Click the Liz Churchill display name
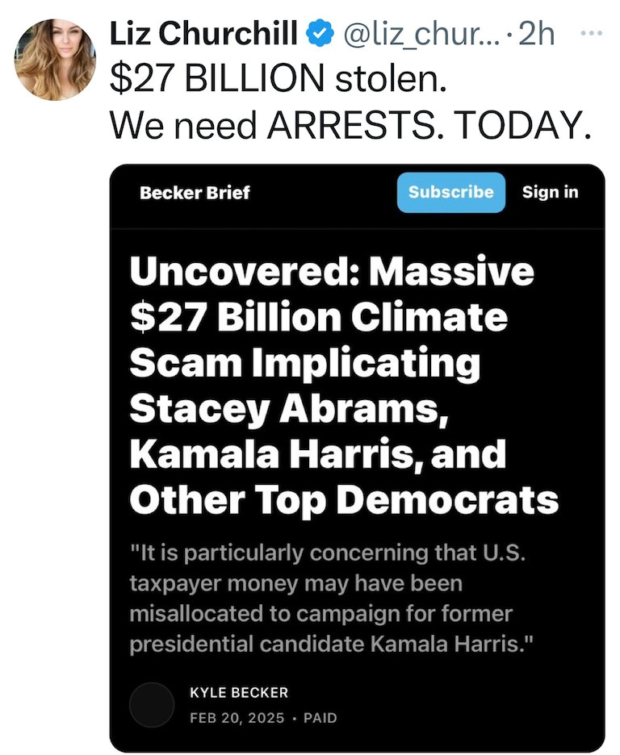The height and width of the screenshot is (755, 620). click(x=207, y=34)
